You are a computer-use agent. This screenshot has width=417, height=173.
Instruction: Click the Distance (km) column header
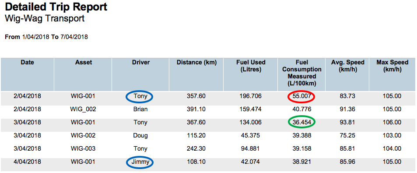tap(196, 63)
